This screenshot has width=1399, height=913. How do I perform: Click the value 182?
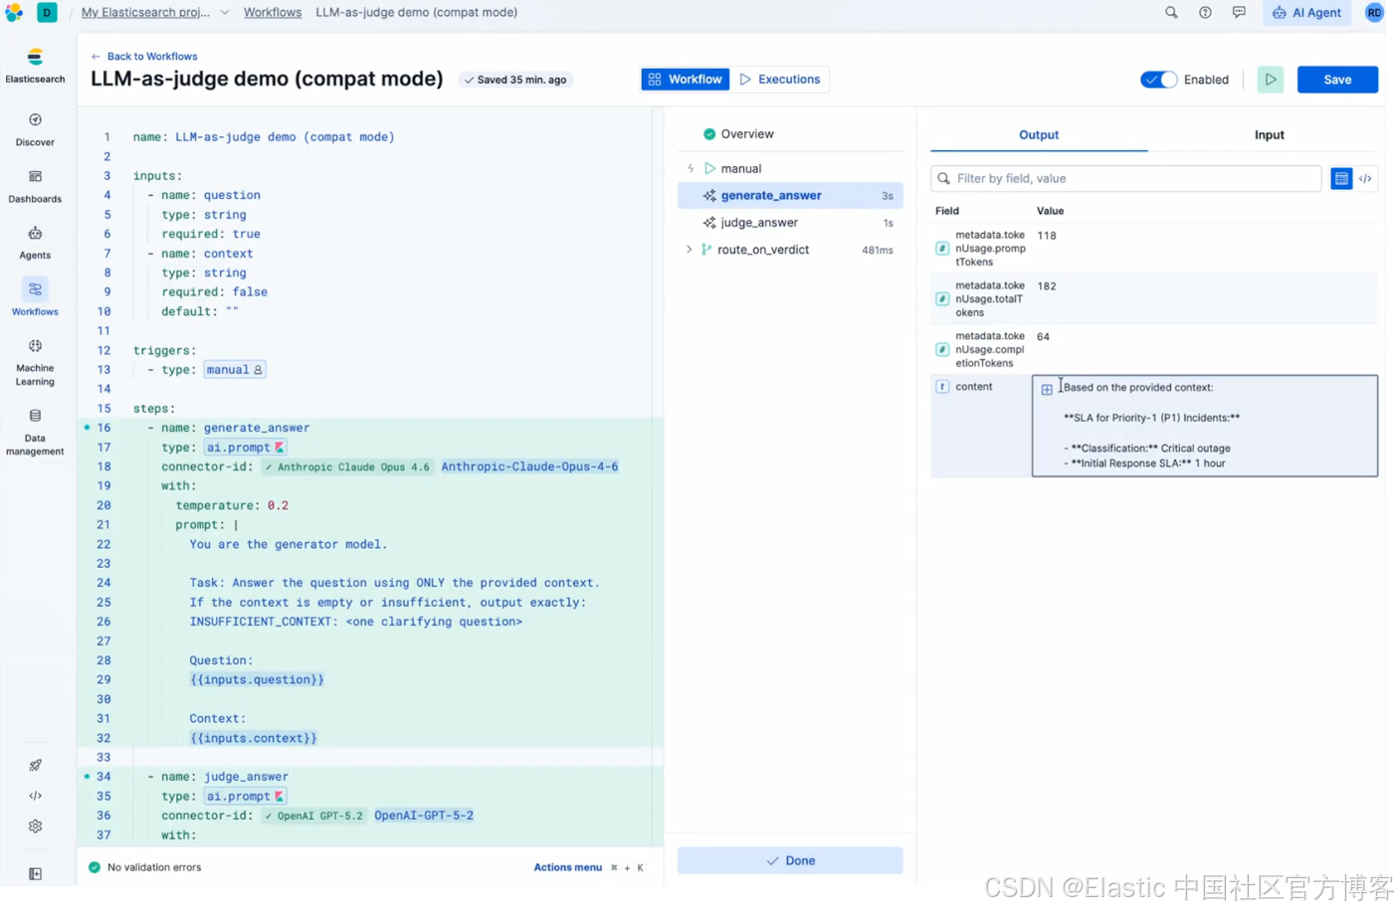click(1047, 286)
